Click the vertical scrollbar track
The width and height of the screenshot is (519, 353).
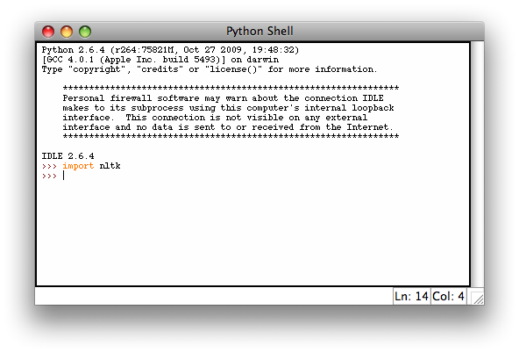point(477,163)
